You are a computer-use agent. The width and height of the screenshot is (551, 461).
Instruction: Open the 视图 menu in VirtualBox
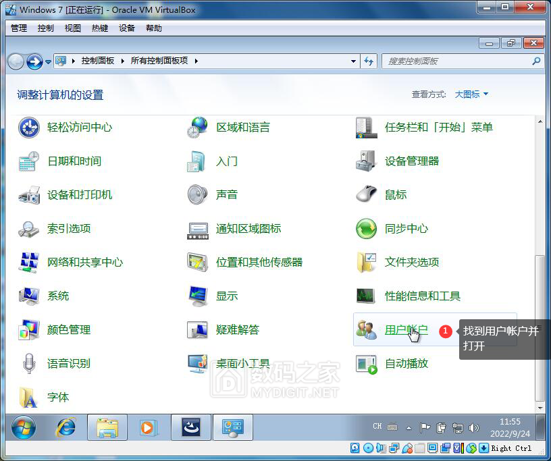click(x=73, y=28)
